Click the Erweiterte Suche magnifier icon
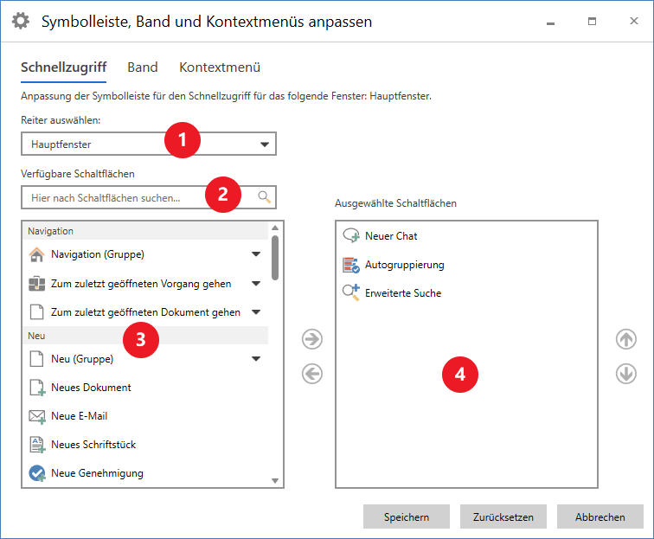This screenshot has height=539, width=654. tap(351, 293)
